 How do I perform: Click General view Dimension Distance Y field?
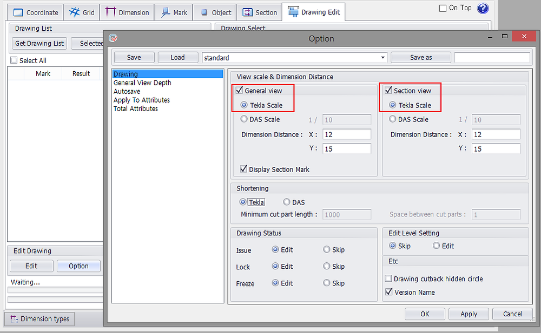(347, 149)
